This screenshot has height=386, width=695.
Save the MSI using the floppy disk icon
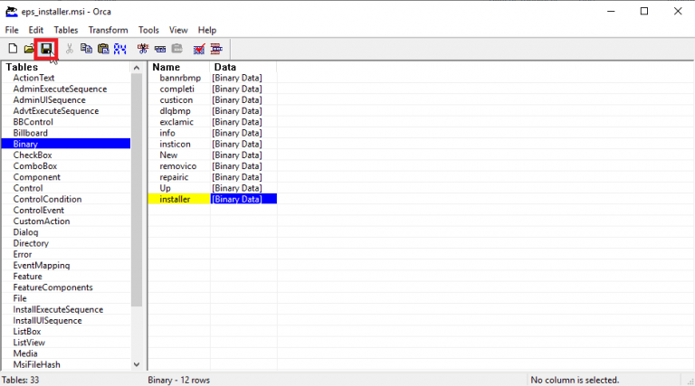click(x=46, y=49)
